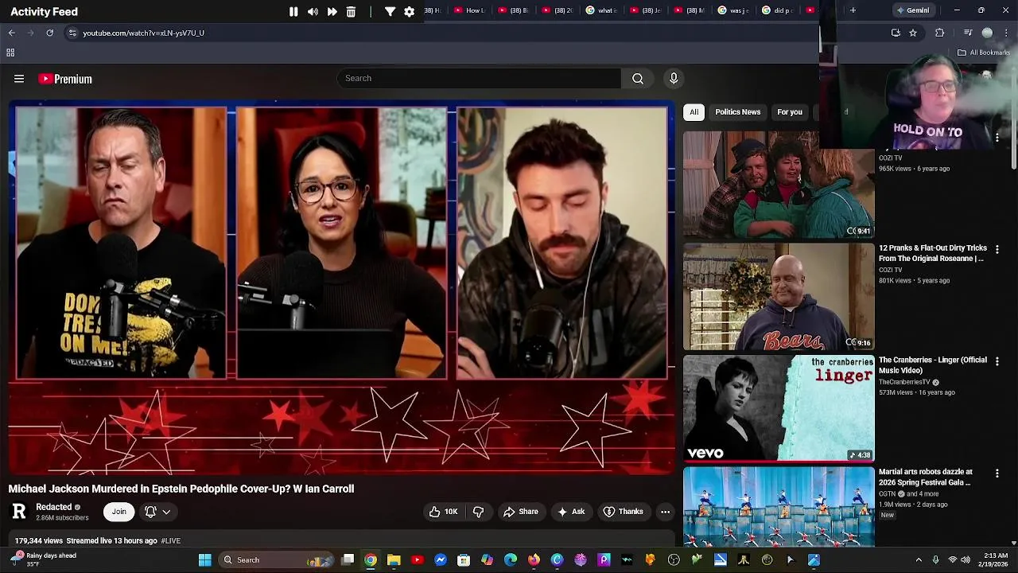Open Chrome from the taskbar
Viewport: 1018px width, 573px height.
point(371,560)
